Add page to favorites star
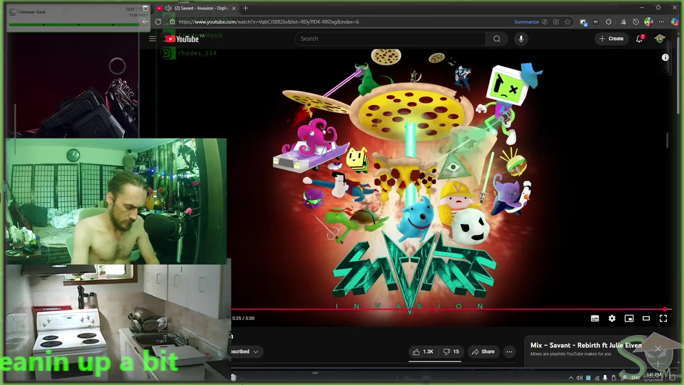684x385 pixels. 568,22
